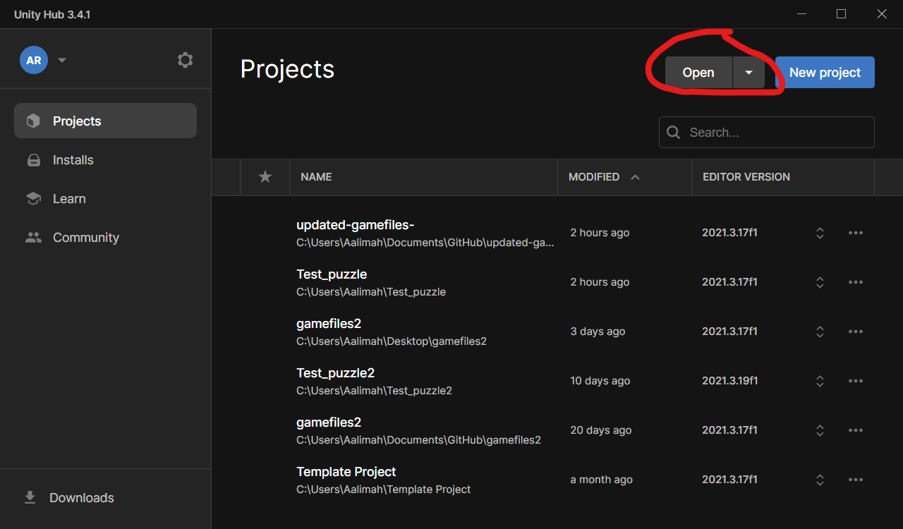
Task: Change editor version for Test_puzzle2
Action: pos(820,380)
